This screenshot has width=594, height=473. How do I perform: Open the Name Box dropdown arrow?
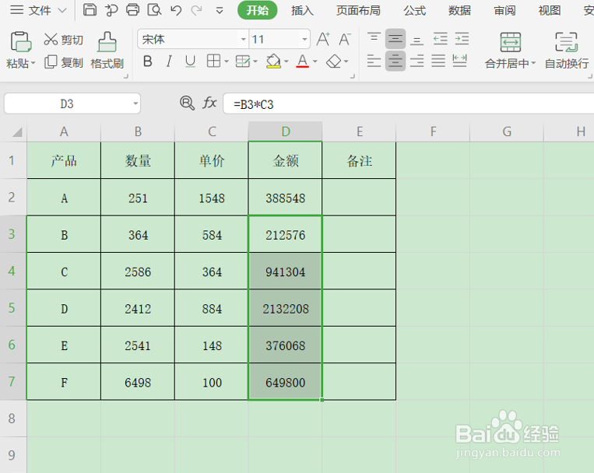(x=135, y=103)
